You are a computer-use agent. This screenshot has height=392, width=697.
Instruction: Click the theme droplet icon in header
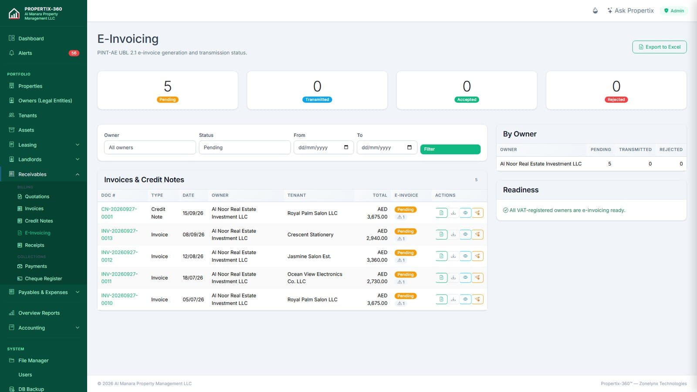pos(595,10)
